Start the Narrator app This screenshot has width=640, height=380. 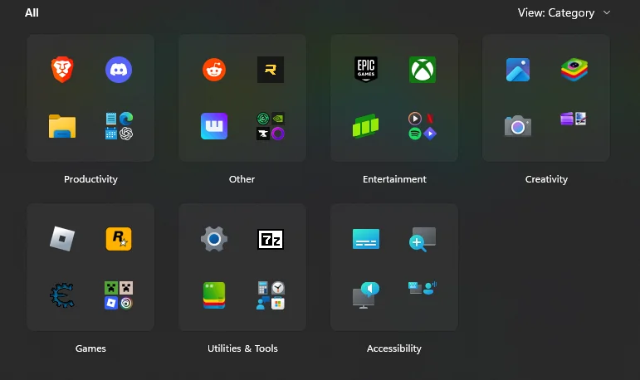point(366,295)
